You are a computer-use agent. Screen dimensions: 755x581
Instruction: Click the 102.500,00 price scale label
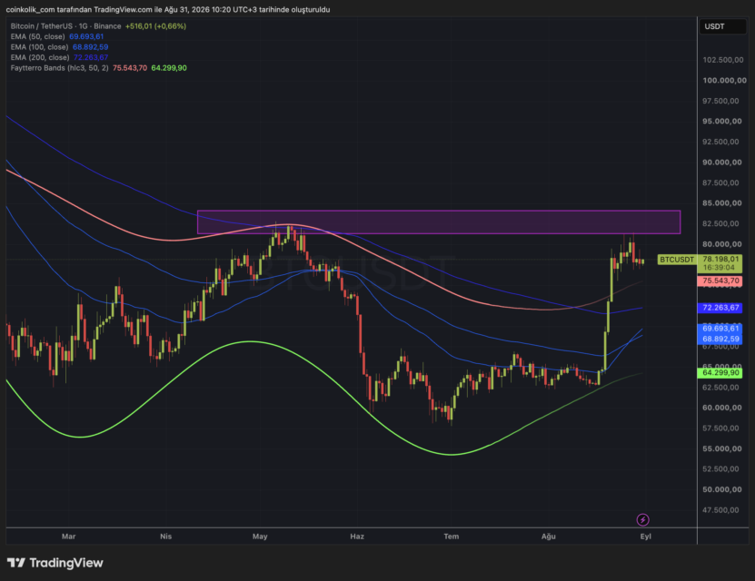click(722, 60)
